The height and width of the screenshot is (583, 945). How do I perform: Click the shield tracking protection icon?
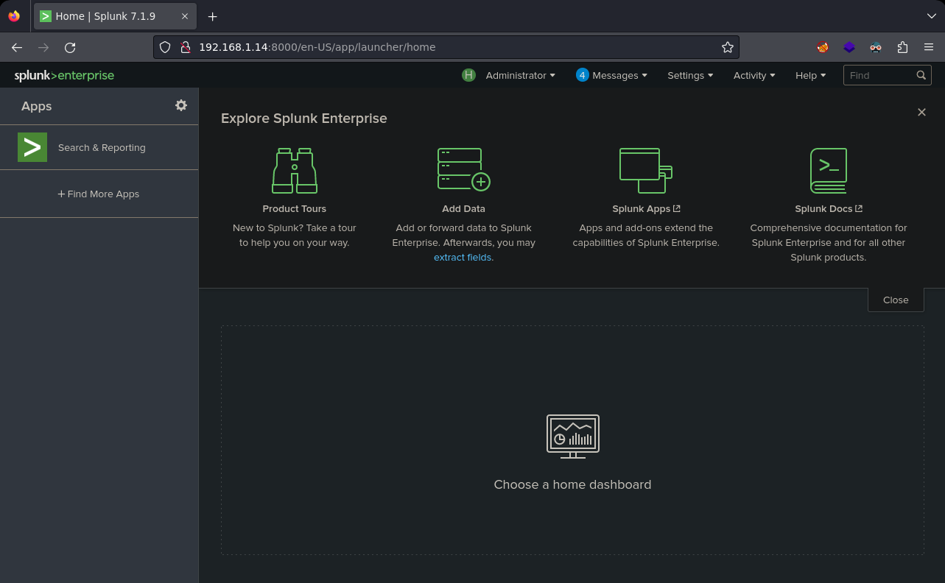tap(165, 47)
